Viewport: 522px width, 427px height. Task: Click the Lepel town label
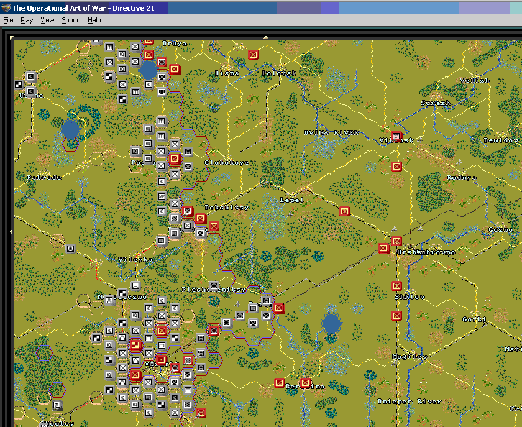point(291,200)
